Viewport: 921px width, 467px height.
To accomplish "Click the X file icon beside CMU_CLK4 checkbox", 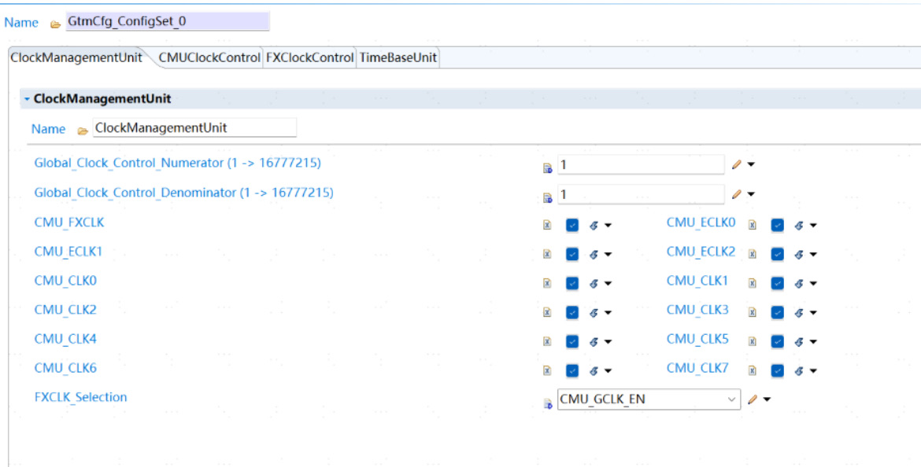I will click(x=547, y=341).
